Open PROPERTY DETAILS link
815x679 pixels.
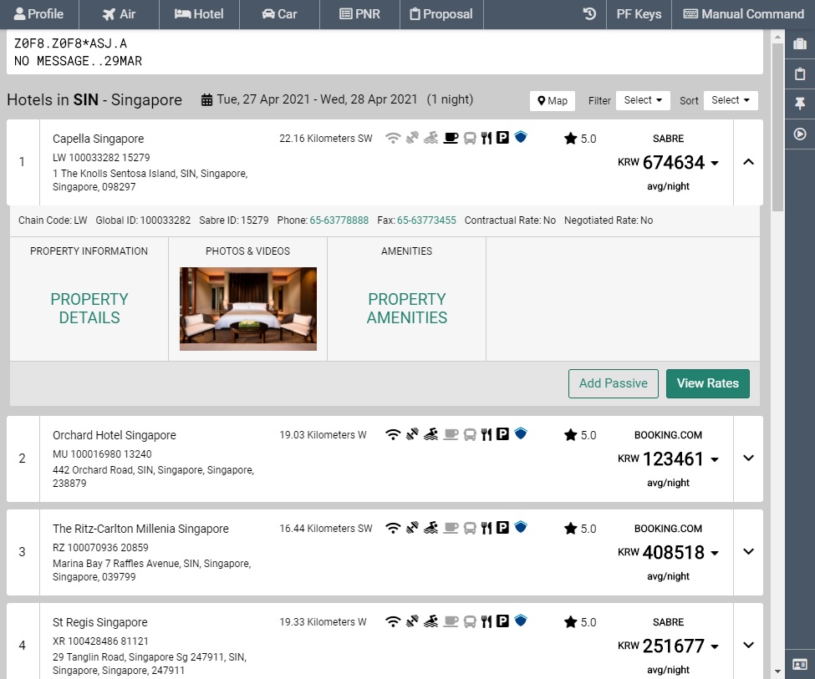click(89, 308)
